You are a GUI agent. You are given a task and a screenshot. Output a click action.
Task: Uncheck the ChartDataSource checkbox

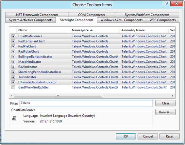click(13, 36)
